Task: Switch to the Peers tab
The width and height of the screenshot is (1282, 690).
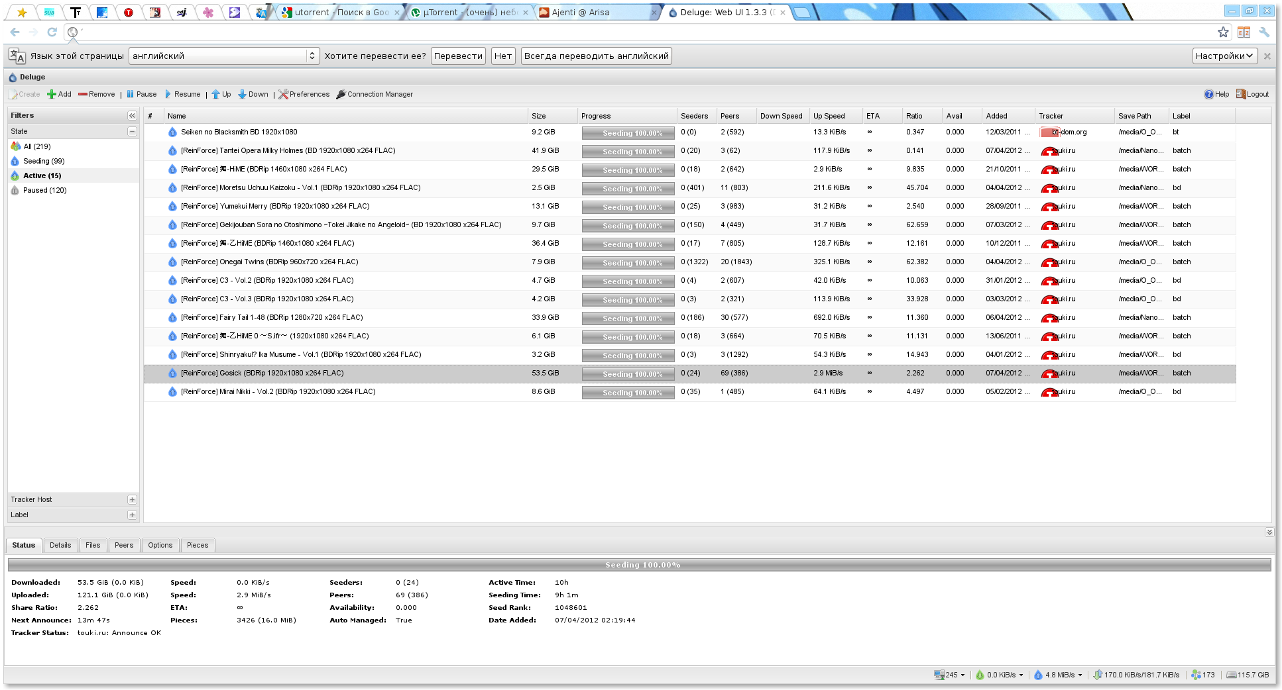Action: 124,545
